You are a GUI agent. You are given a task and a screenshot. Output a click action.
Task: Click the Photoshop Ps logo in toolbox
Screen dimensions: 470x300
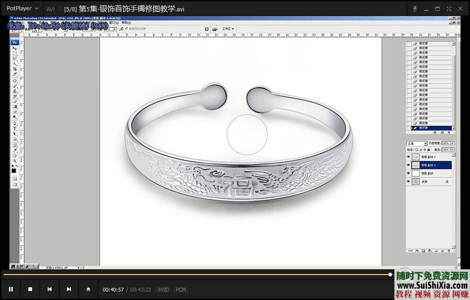tap(15, 42)
